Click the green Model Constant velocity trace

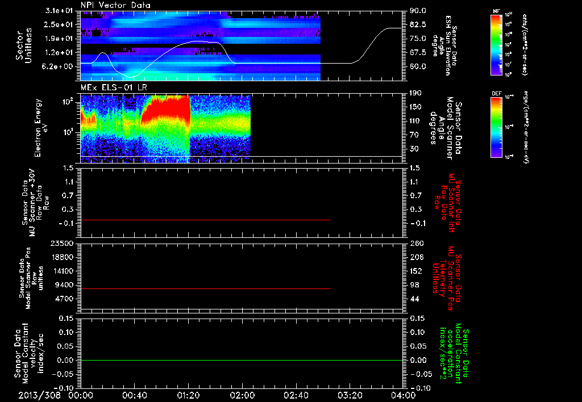click(242, 360)
